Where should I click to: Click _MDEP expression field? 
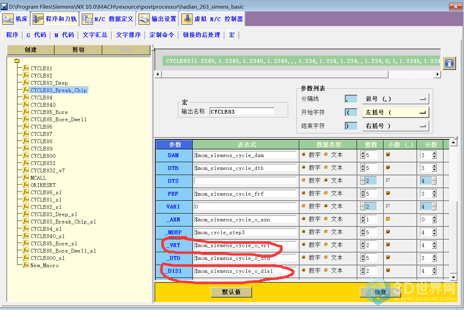coord(245,232)
